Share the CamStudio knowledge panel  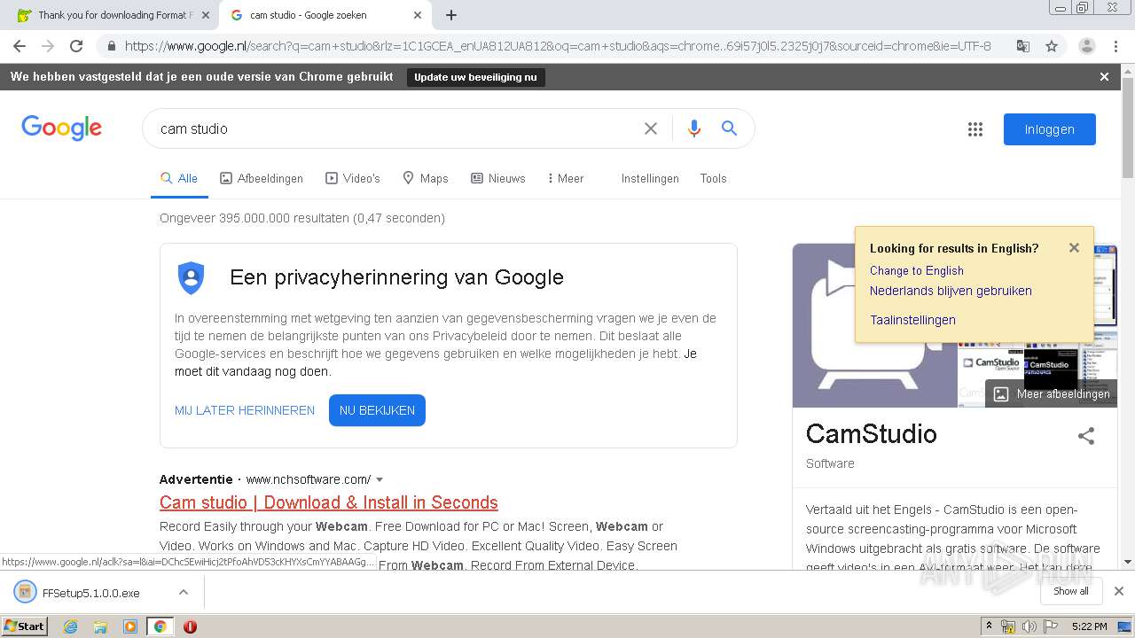1086,436
